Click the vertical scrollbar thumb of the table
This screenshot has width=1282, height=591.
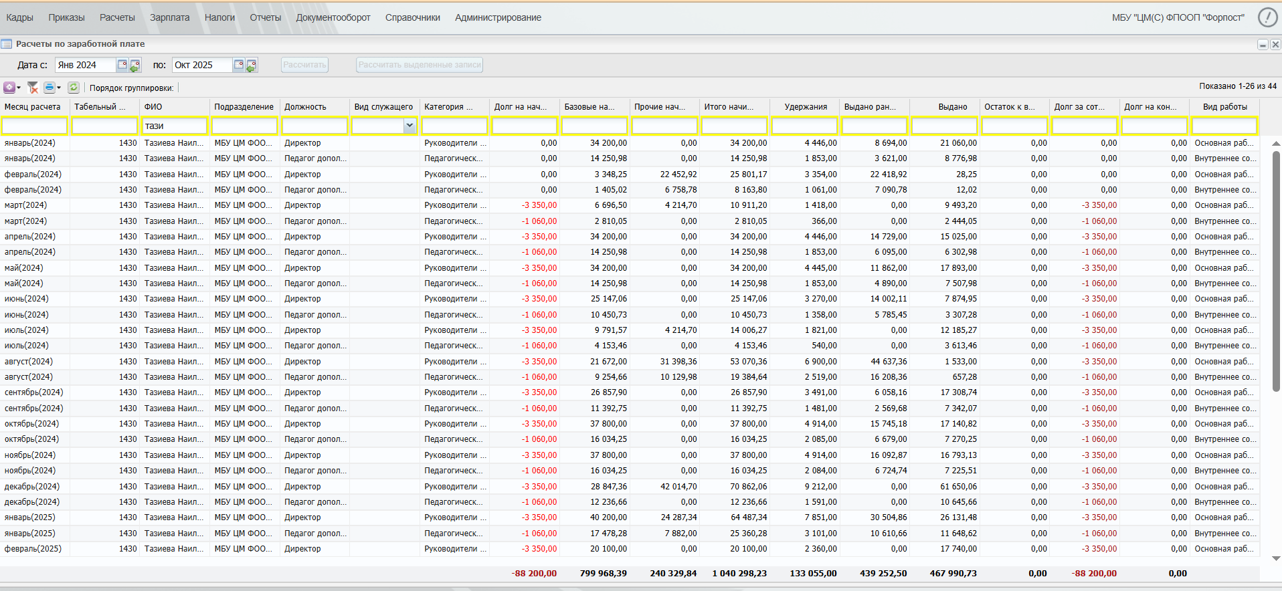[x=1276, y=271]
